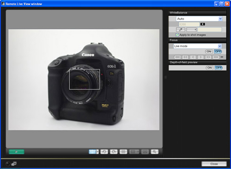The image size is (231, 169).
Task: Click the focus frame rectangle on lens
Action: point(85,79)
